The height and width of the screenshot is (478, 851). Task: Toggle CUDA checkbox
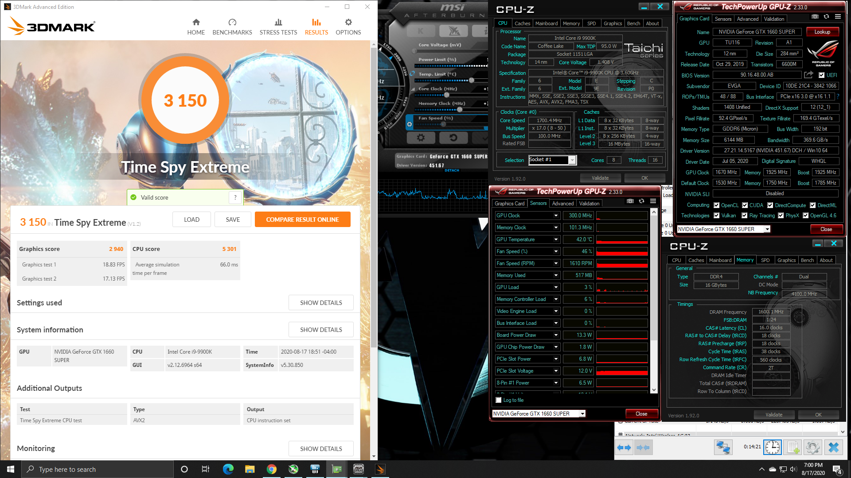pyautogui.click(x=745, y=205)
